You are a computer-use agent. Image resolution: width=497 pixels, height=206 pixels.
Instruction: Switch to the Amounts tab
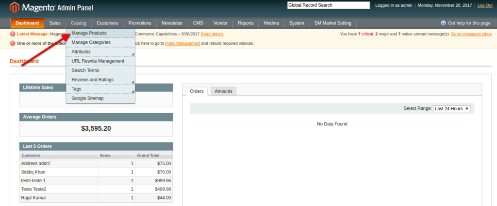click(223, 91)
